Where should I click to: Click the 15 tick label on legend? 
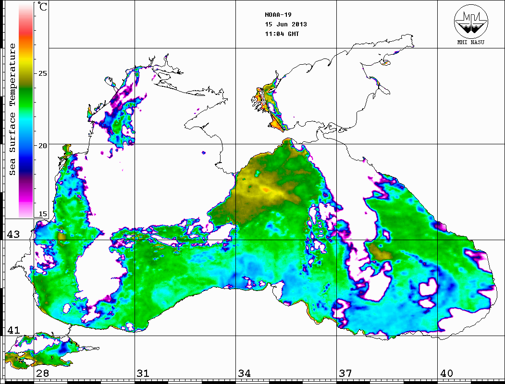pos(42,214)
